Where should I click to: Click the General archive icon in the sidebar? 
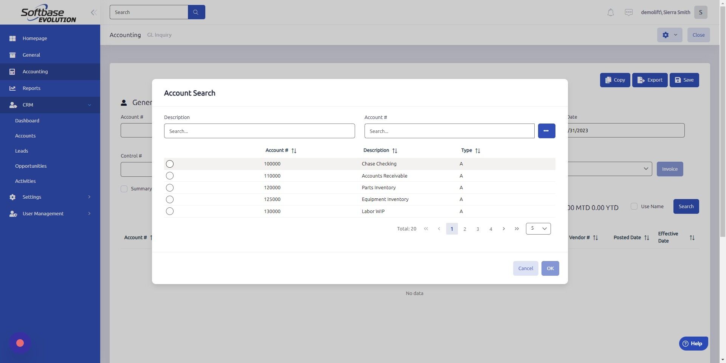tap(12, 55)
